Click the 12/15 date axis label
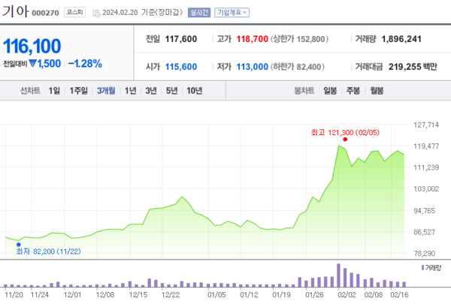This screenshot has height=307, width=451. pos(138,295)
